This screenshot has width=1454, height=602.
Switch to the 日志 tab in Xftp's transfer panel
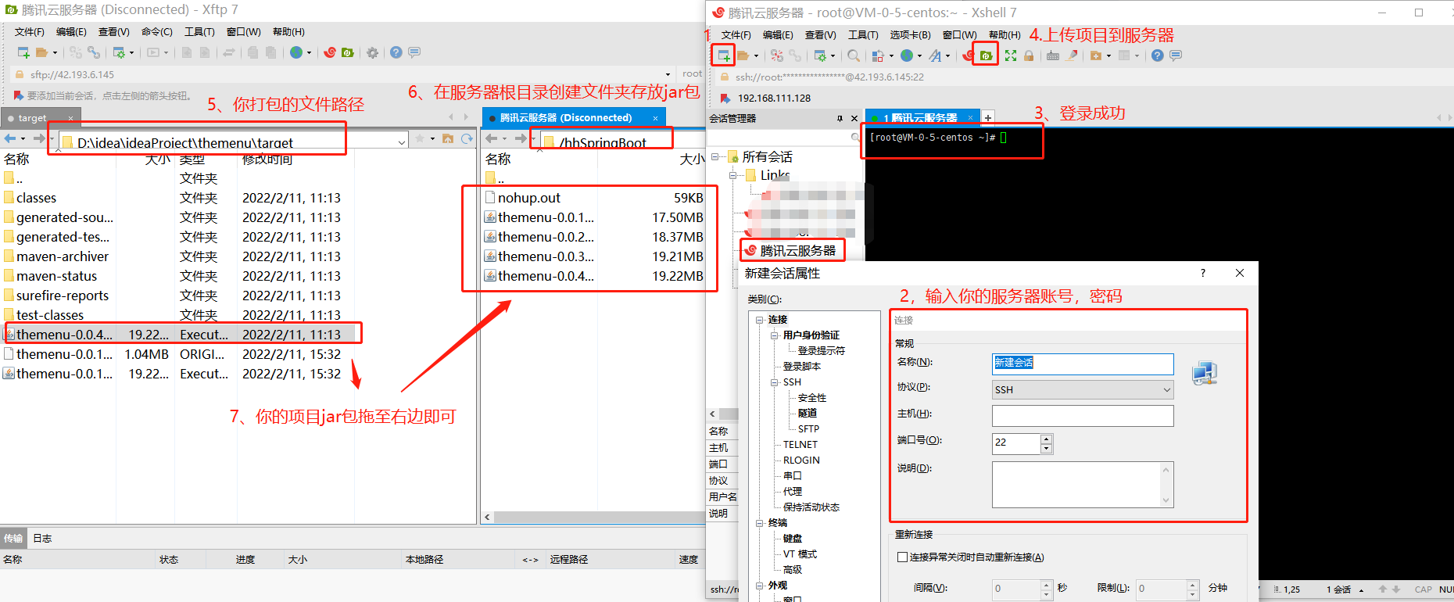(42, 539)
